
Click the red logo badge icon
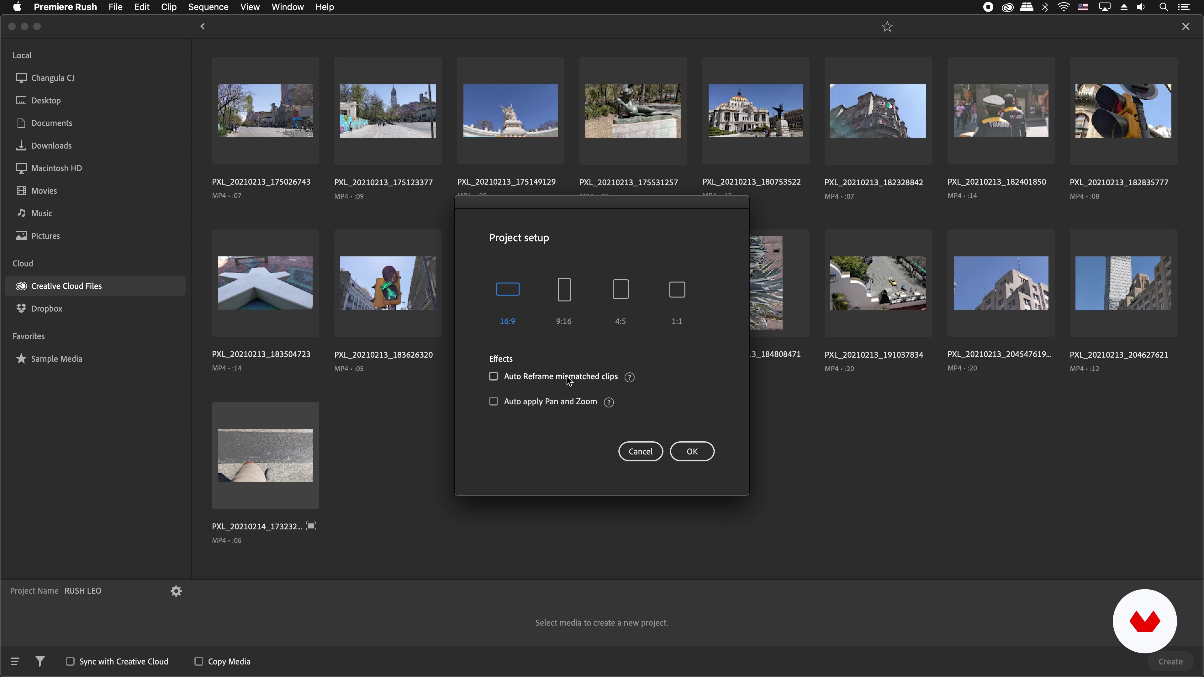1145,621
